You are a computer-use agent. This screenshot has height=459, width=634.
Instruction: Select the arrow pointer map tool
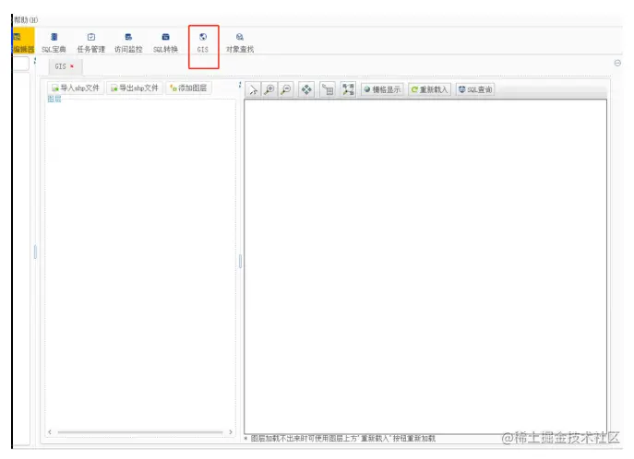[x=253, y=89]
